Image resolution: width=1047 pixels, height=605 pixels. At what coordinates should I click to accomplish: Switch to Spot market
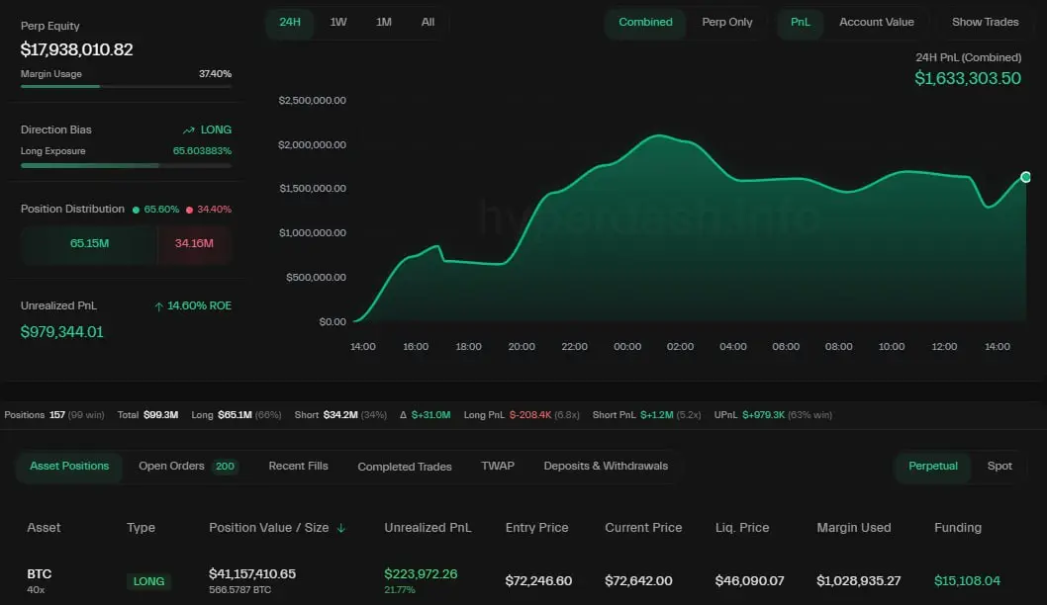(999, 466)
